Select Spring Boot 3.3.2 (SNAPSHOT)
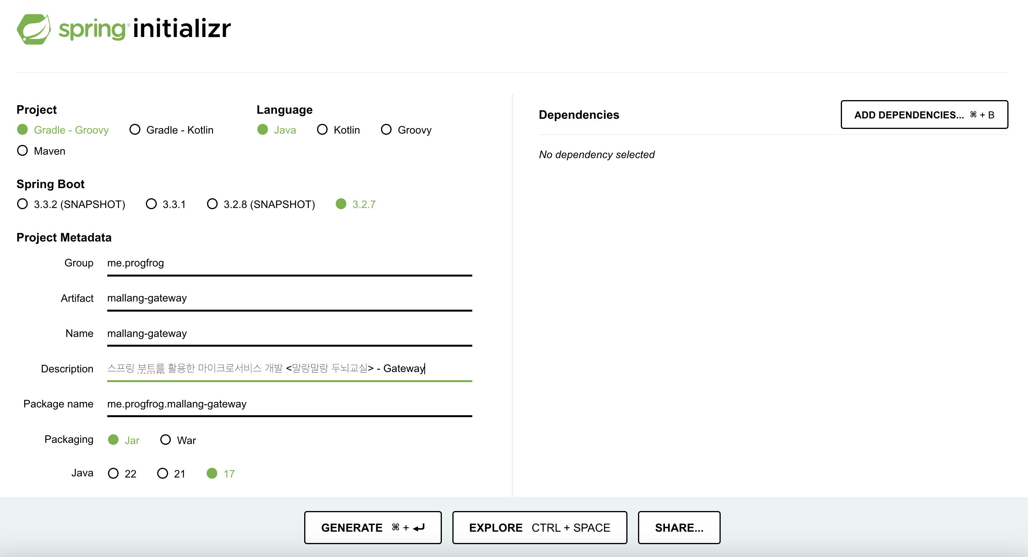 point(23,204)
